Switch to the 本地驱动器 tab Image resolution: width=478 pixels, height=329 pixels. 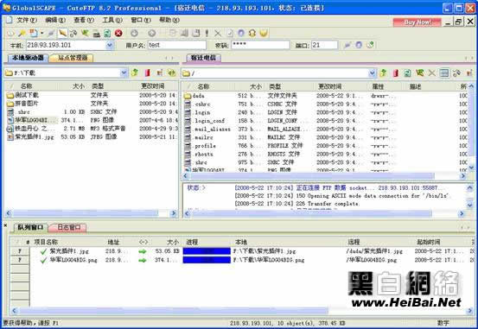pos(28,58)
